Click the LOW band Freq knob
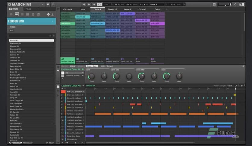The height and width of the screenshot is (146, 252). pos(92,76)
